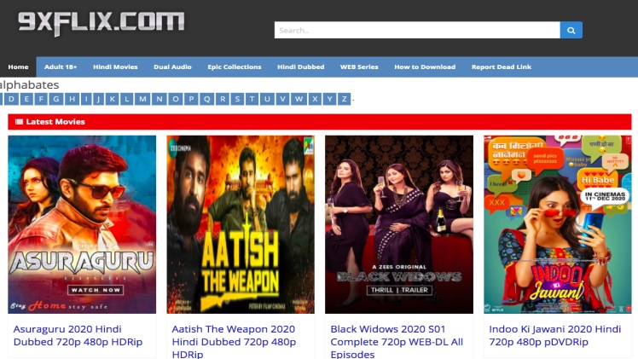Choose letter Z in alphabet filter
The image size is (638, 359).
[x=344, y=99]
